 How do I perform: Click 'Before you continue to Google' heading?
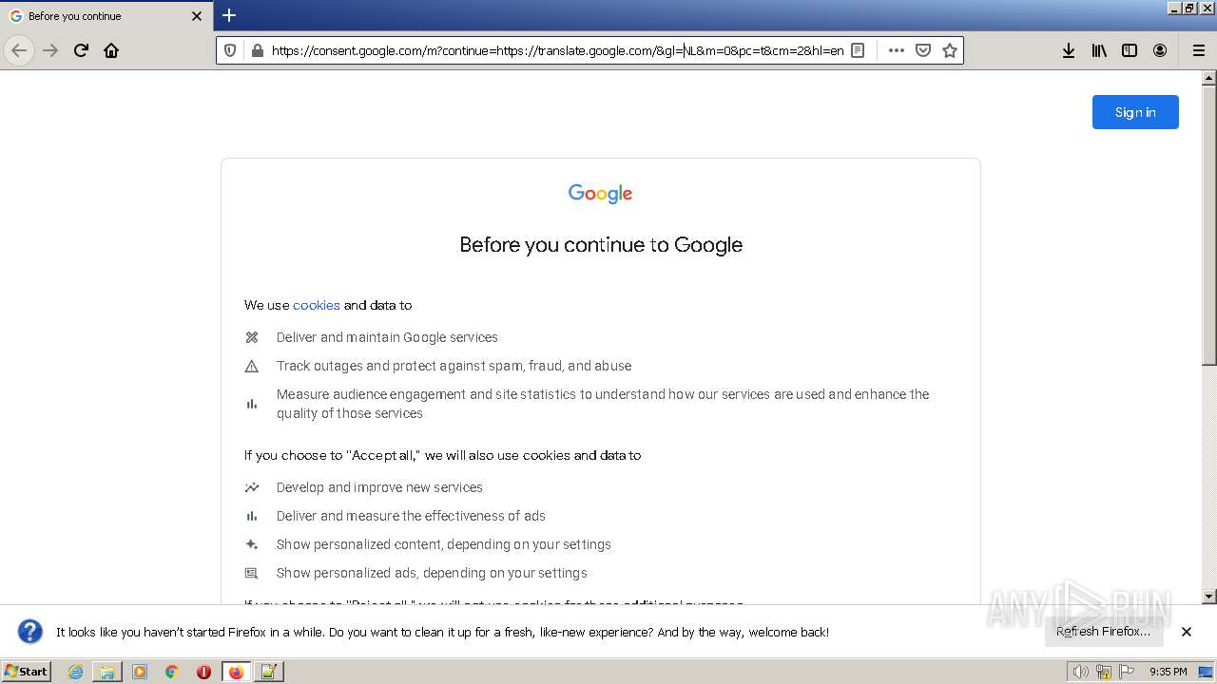(601, 245)
